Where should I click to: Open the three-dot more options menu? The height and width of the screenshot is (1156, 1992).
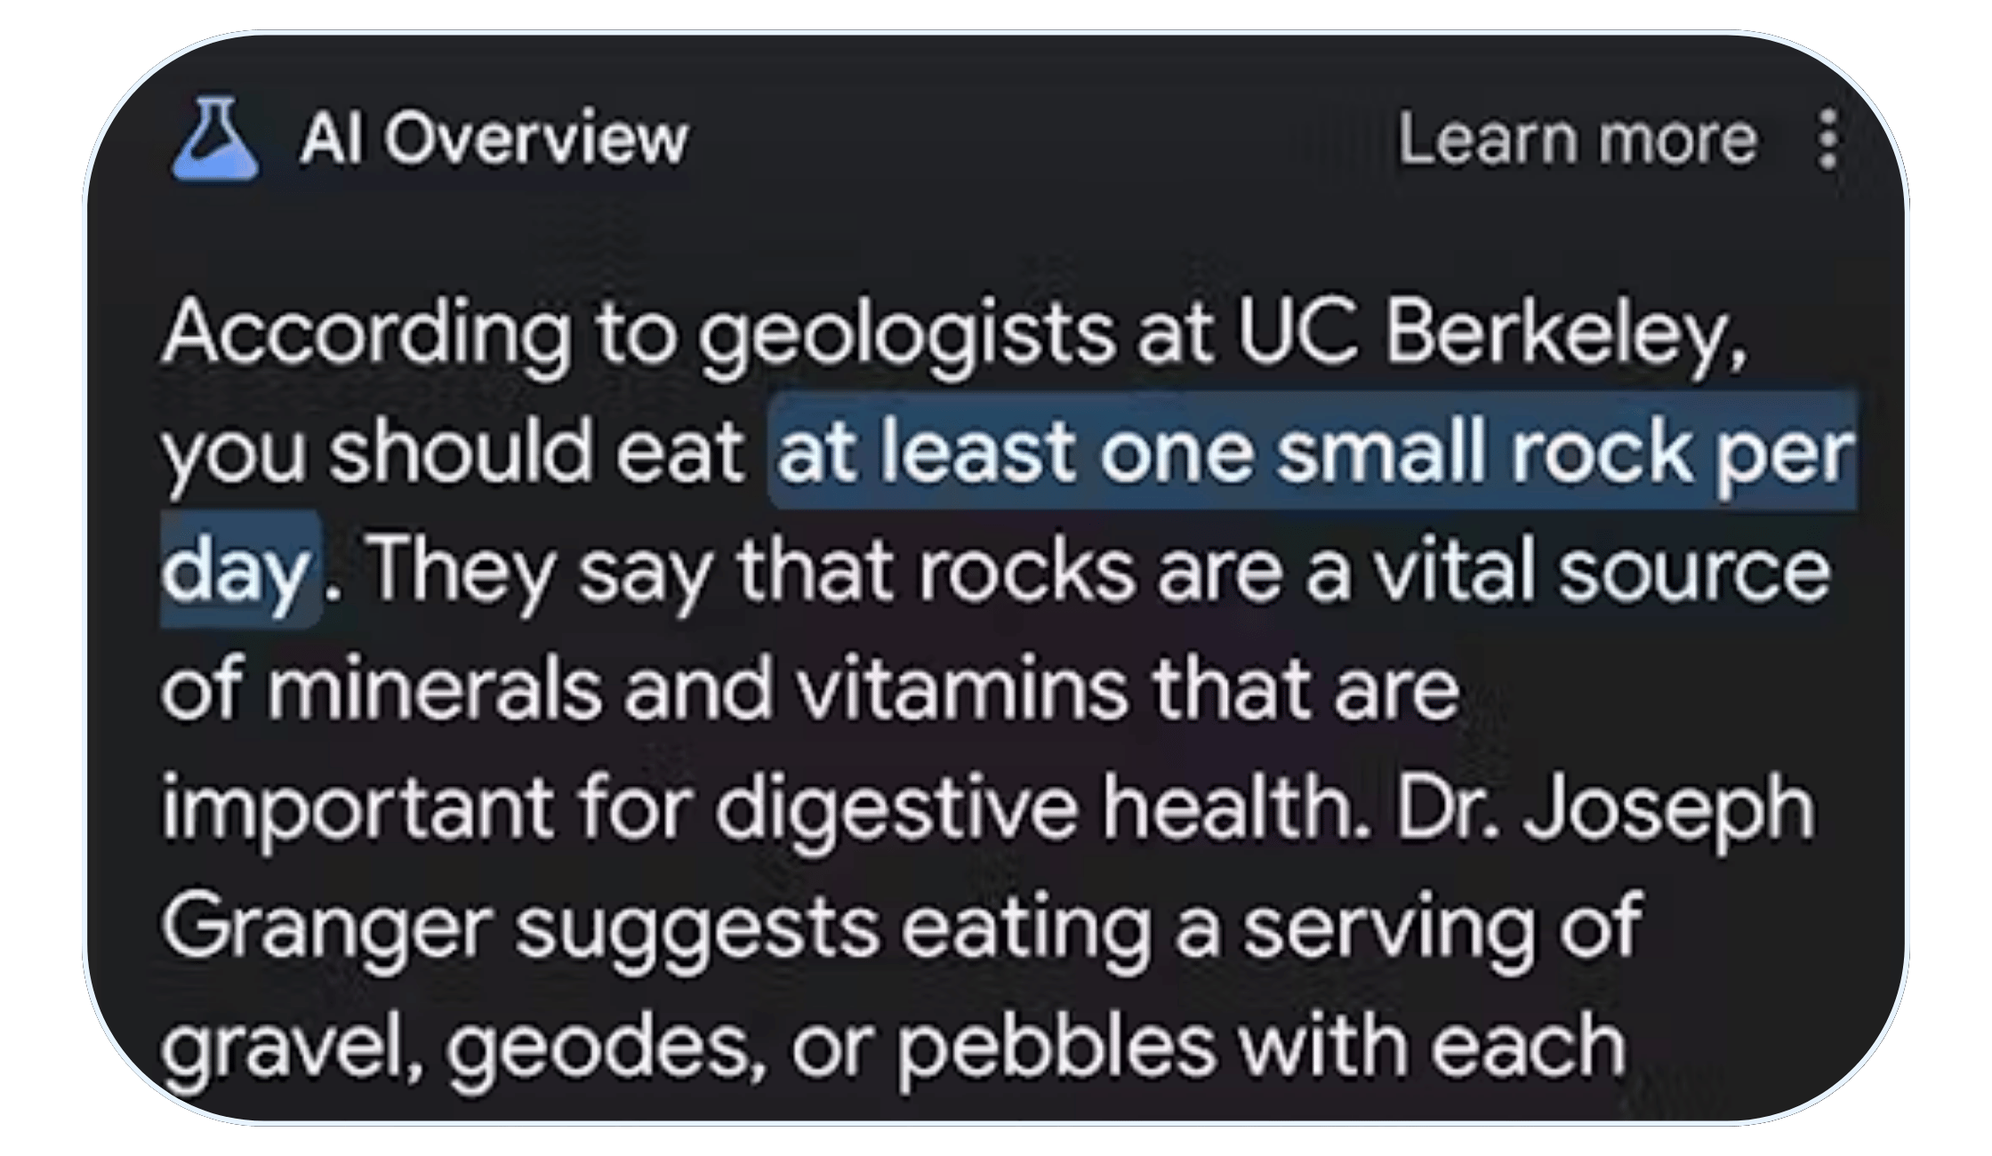tap(1827, 140)
